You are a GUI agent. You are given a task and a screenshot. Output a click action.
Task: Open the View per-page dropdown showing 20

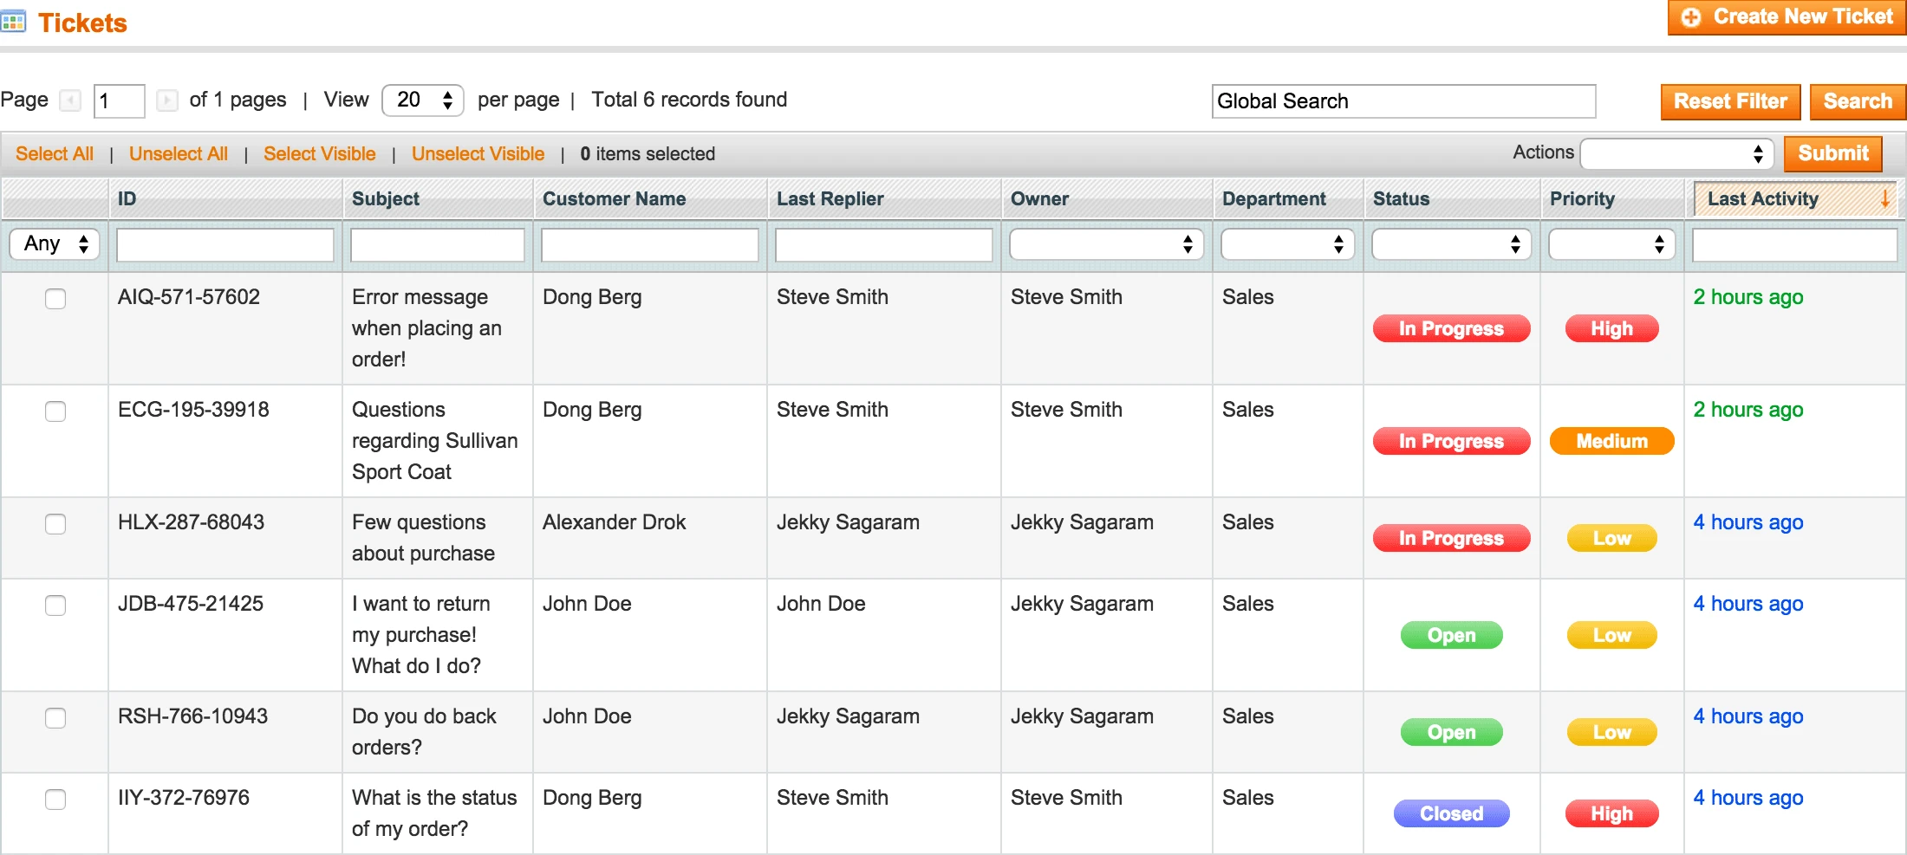422,100
